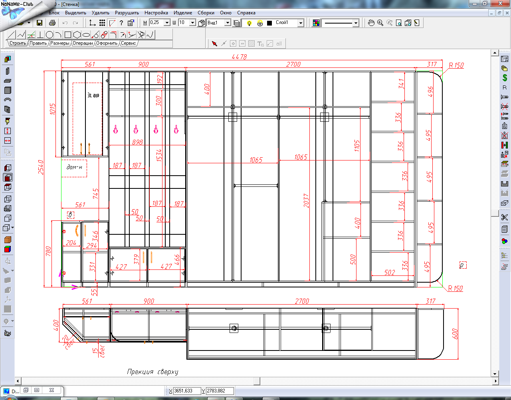The height and width of the screenshot is (400, 511).
Task: Select the rectangle drawing tool
Action: [x=68, y=35]
